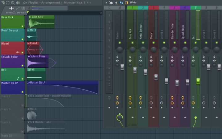222x139 pixels.
Task: Click the zoom magnifier tool in playlist toolbar
Action: (x=13, y=2)
